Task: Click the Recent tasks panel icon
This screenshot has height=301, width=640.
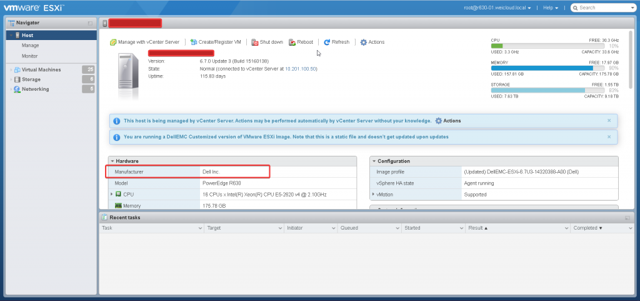Action: coord(104,217)
